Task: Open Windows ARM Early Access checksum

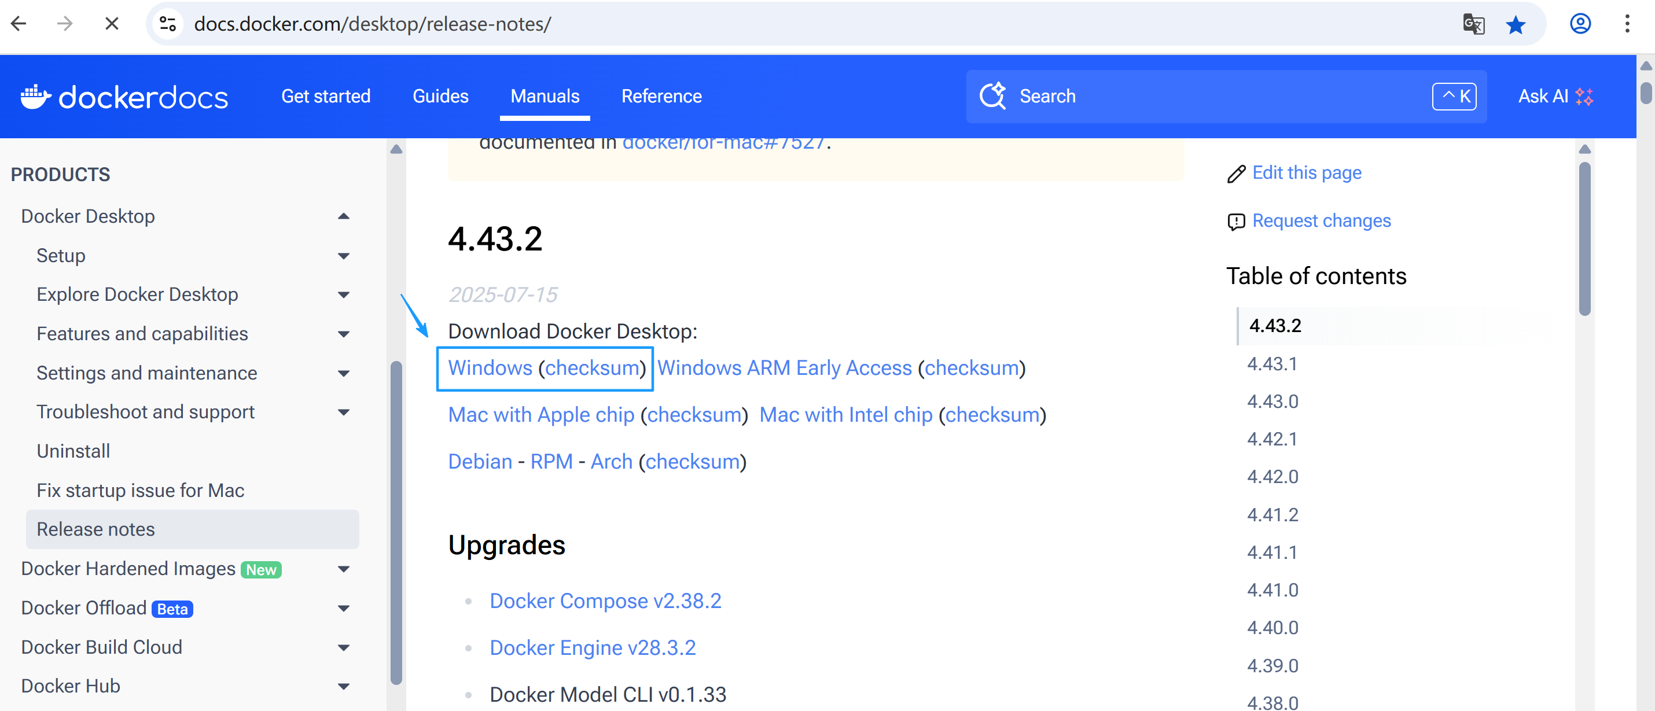Action: [972, 368]
